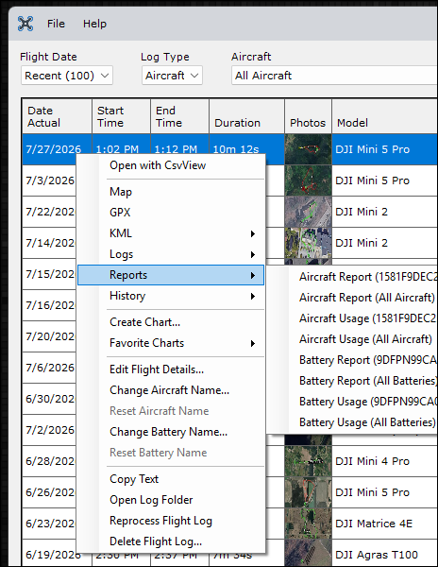Click DJI Matrice 4E model cell
The height and width of the screenshot is (567, 438).
pos(384,524)
